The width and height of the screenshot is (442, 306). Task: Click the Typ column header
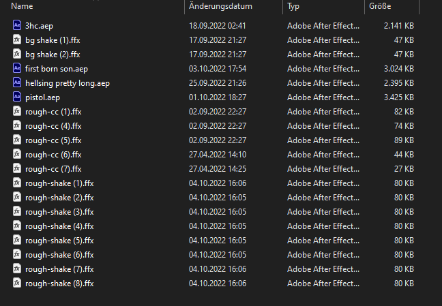[x=294, y=6]
